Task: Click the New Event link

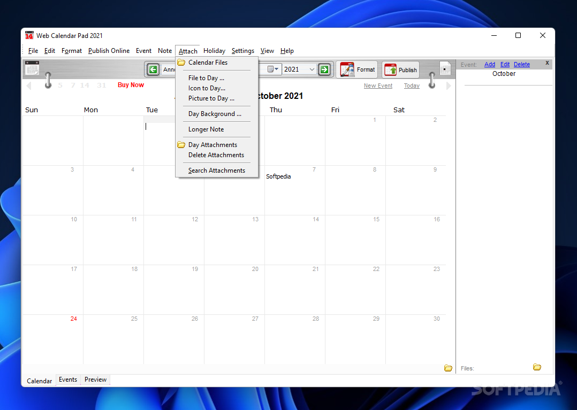Action: (x=378, y=86)
